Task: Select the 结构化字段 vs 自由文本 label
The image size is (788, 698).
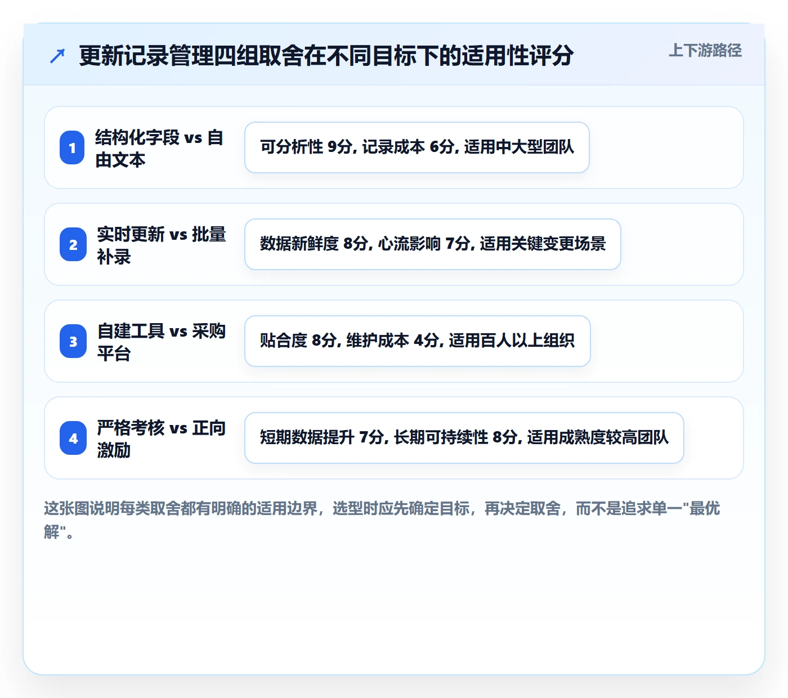Action: pyautogui.click(x=159, y=148)
